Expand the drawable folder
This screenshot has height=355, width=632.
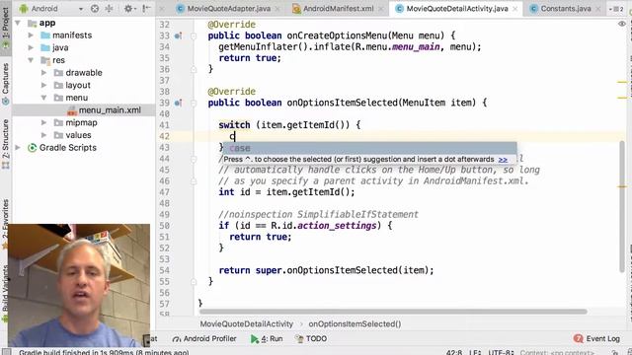coord(43,73)
